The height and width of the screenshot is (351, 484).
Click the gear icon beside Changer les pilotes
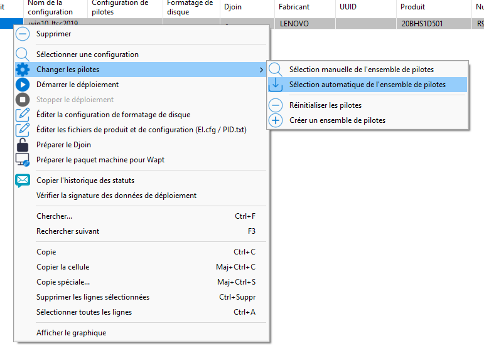pyautogui.click(x=23, y=70)
